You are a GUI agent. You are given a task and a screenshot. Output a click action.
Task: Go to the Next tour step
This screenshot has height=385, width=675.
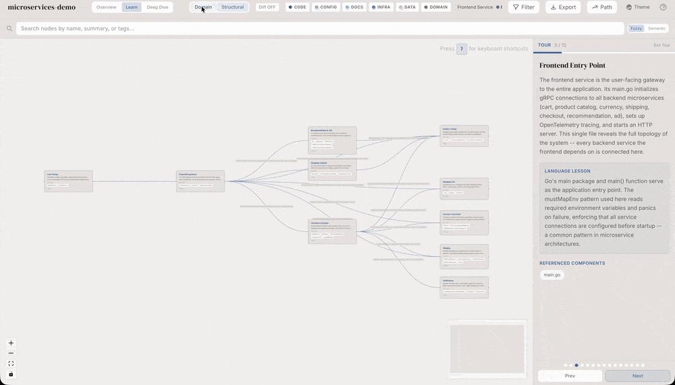coord(638,376)
